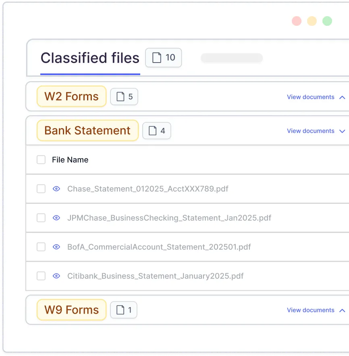Click the W9 Forms 1 document badge
349x356 pixels.
(124, 310)
